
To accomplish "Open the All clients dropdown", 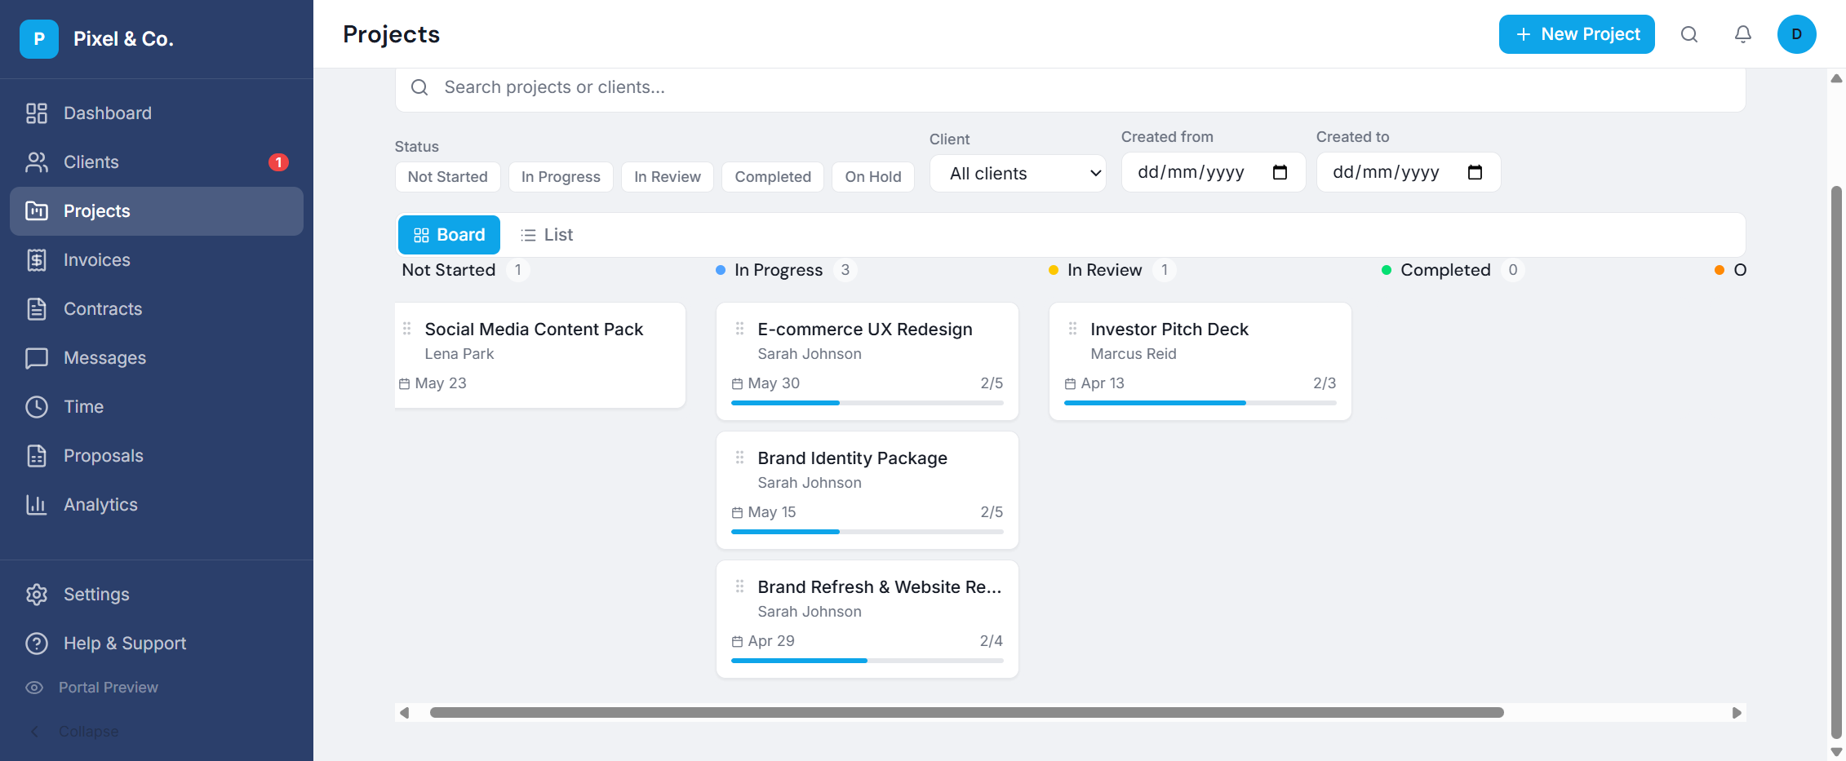I will [x=1018, y=174].
